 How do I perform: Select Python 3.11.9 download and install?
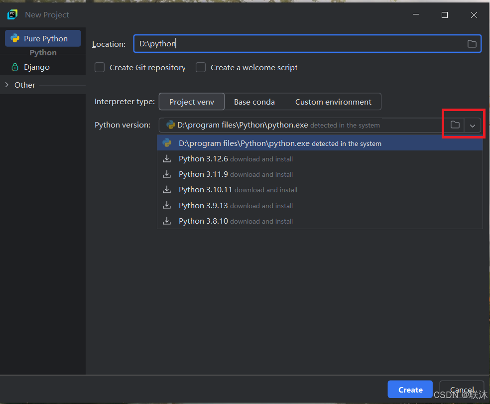[x=320, y=174]
